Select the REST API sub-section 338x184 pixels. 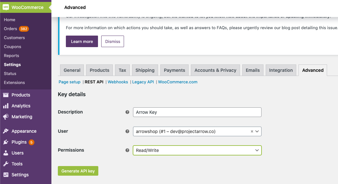pos(94,82)
